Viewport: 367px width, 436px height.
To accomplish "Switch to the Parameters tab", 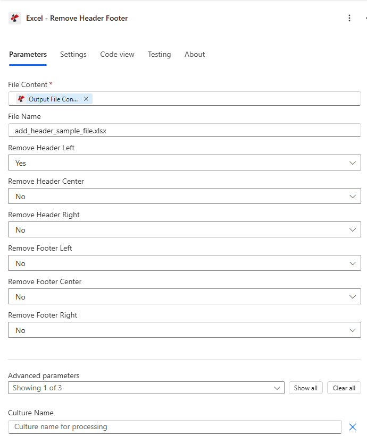I will 28,55.
